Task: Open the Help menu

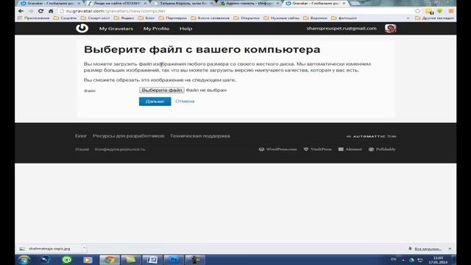Action: click(185, 29)
